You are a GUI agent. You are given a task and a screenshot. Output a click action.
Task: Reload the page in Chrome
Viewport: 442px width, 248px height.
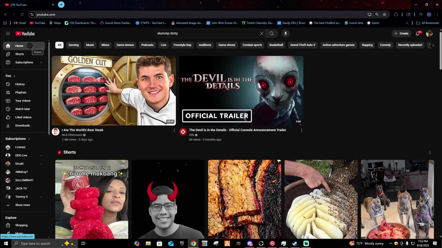22,14
